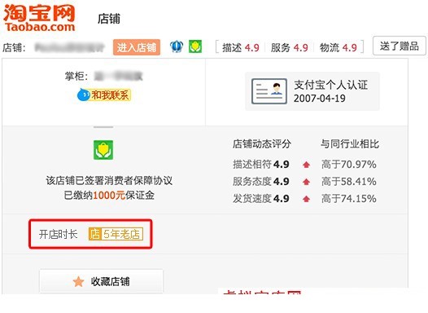Click the large green shopping-bag guarantee icon
This screenshot has width=428, height=313.
[x=103, y=150]
